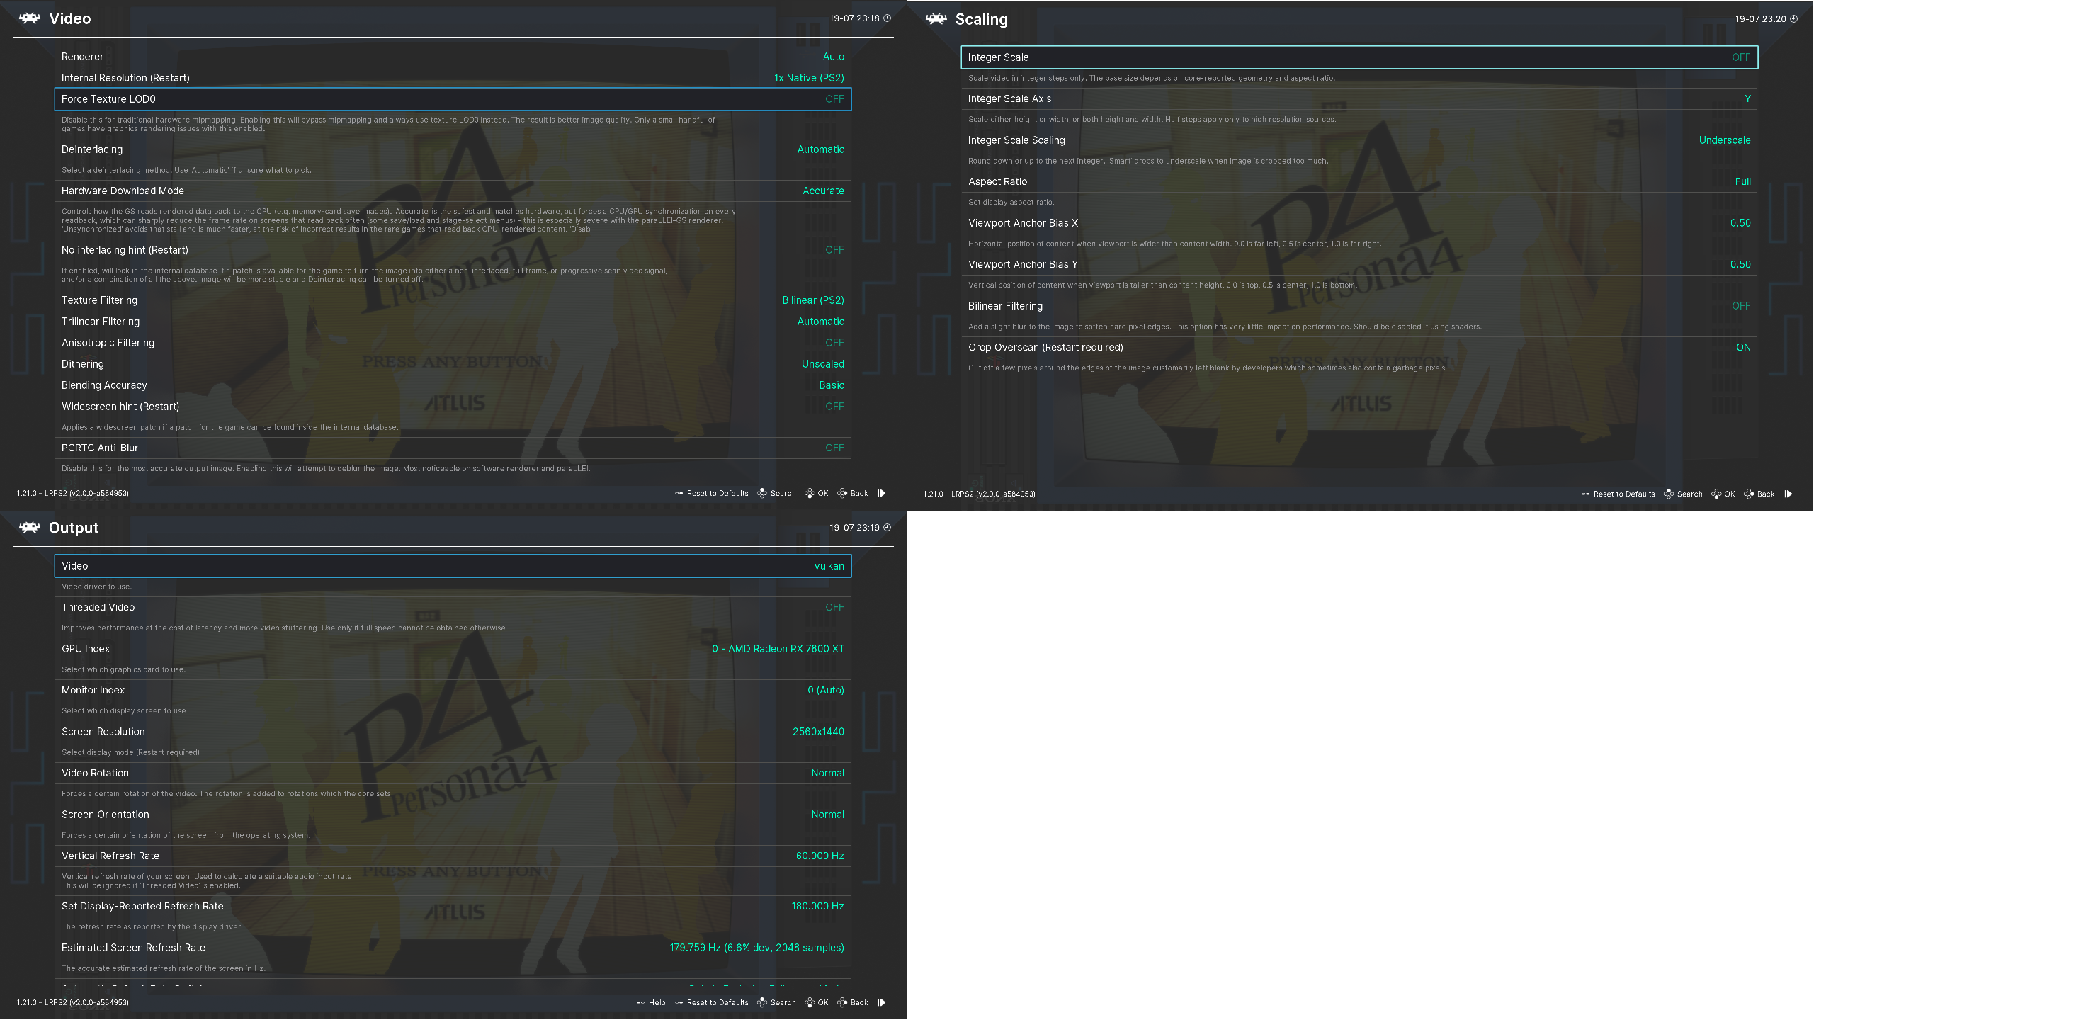
Task: Click Reset to Defaults icon in Output footer
Action: (679, 1003)
